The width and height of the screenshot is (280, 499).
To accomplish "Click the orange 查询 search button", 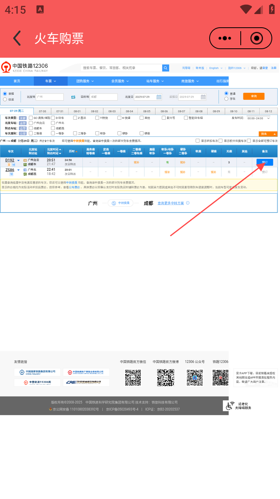I will pyautogui.click(x=254, y=96).
